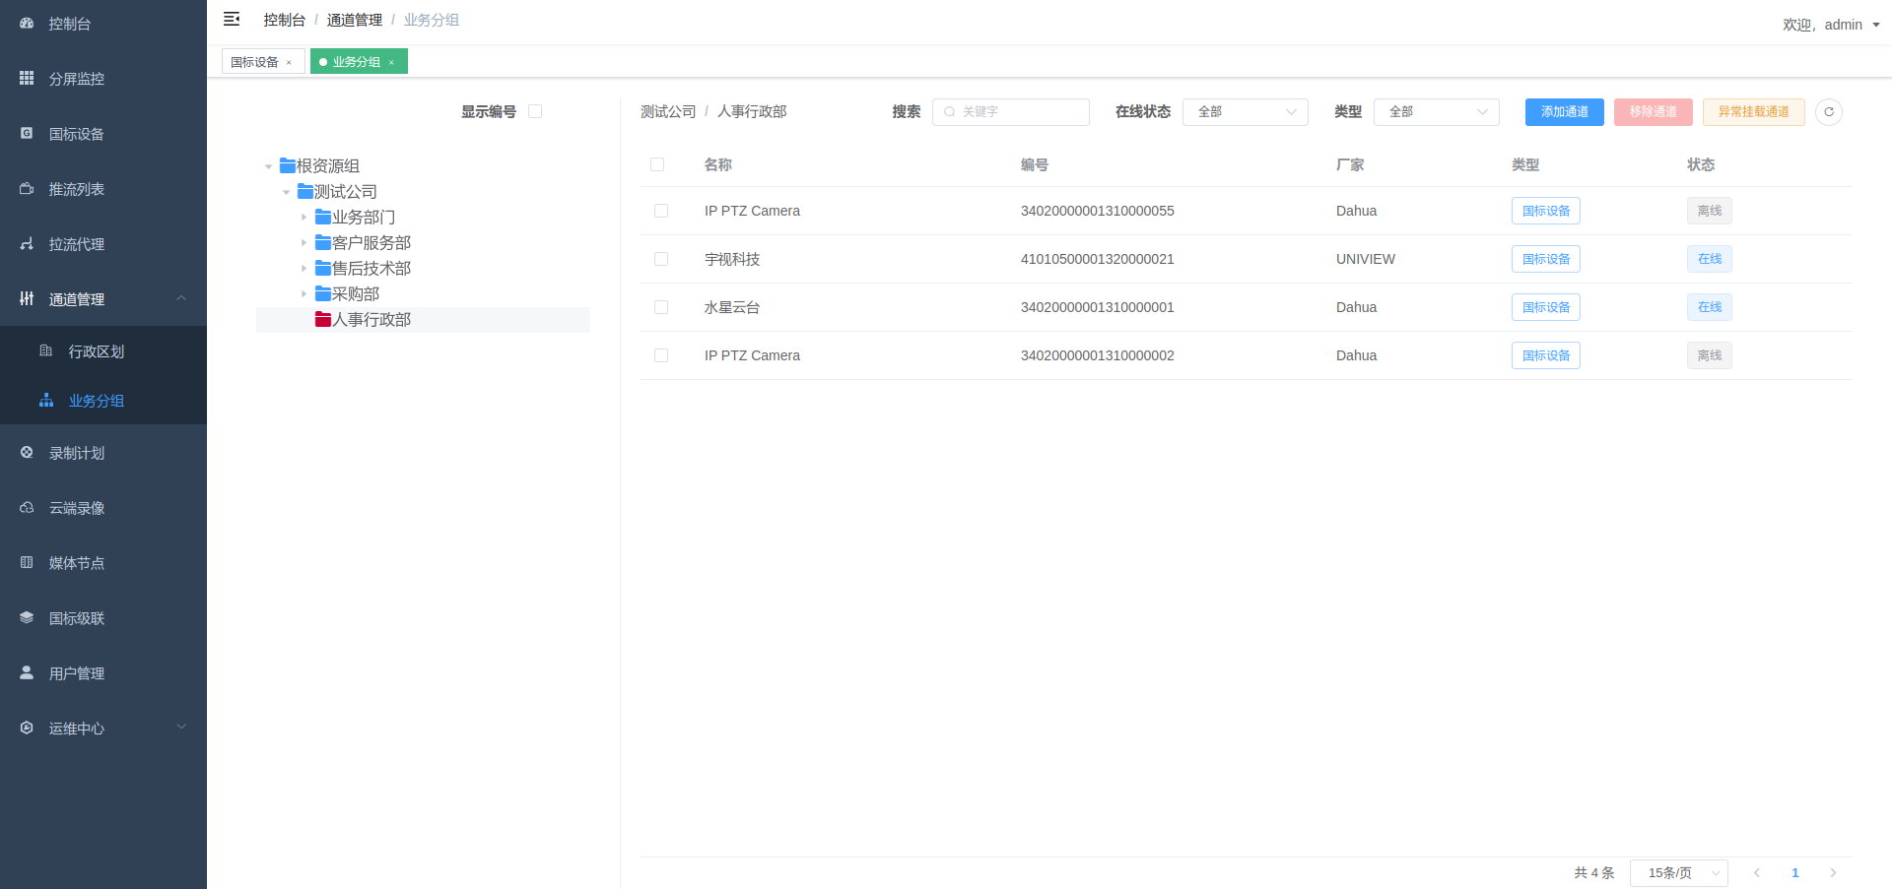1892x889 pixels.
Task: Click the 分屏监控 grid icon in sidebar
Action: click(27, 78)
